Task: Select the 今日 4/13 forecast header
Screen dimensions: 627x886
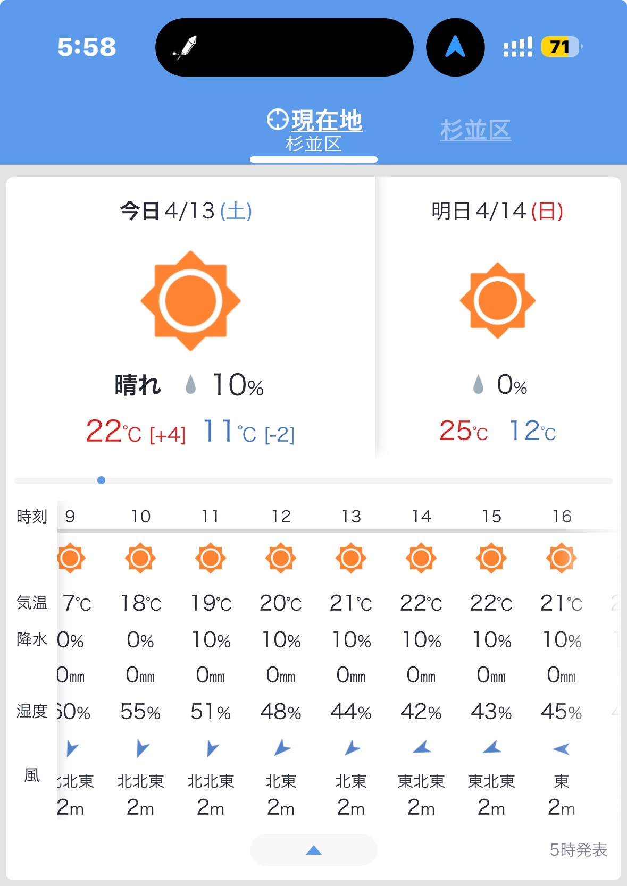Action: pos(186,211)
